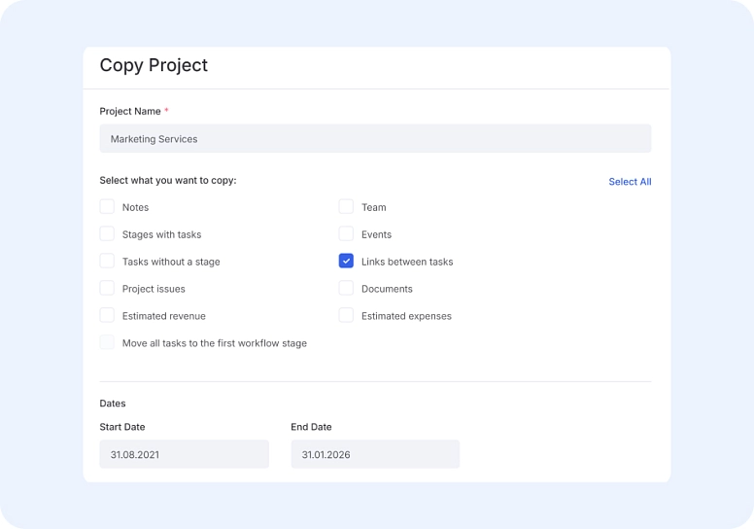Click the Project Name input field

click(375, 139)
